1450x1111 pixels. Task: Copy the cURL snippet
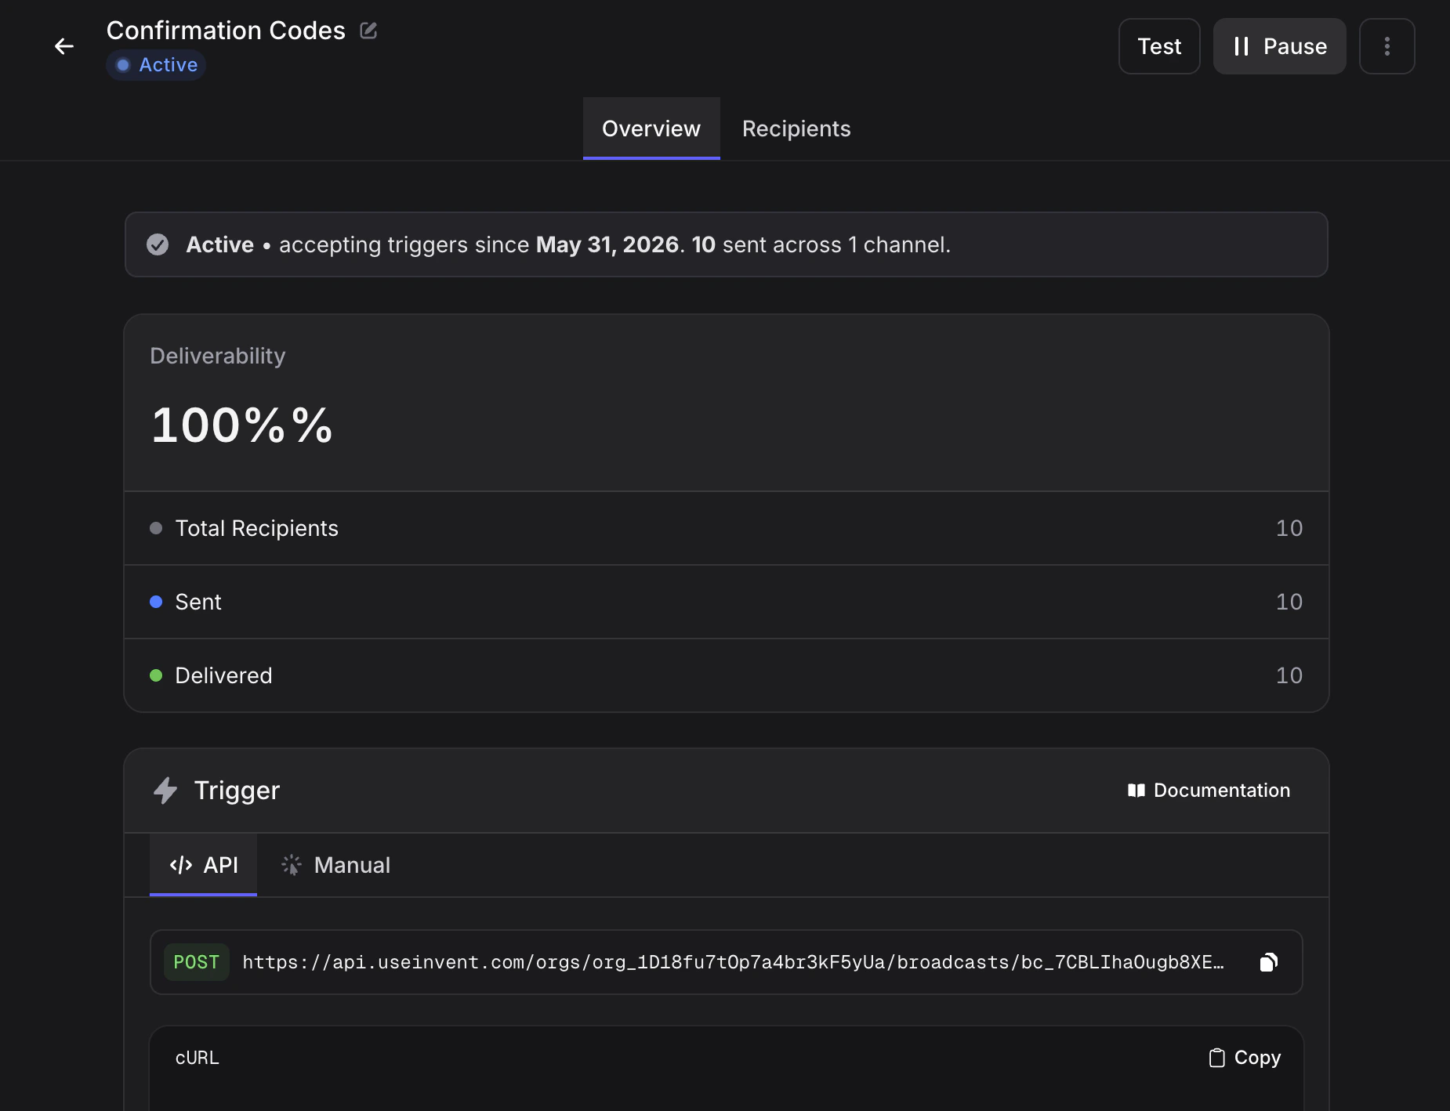click(1245, 1058)
